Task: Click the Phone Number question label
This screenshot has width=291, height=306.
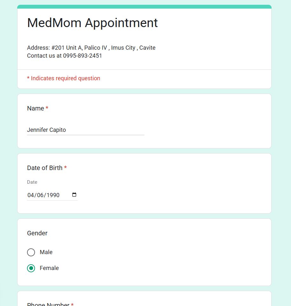Action: coord(48,304)
